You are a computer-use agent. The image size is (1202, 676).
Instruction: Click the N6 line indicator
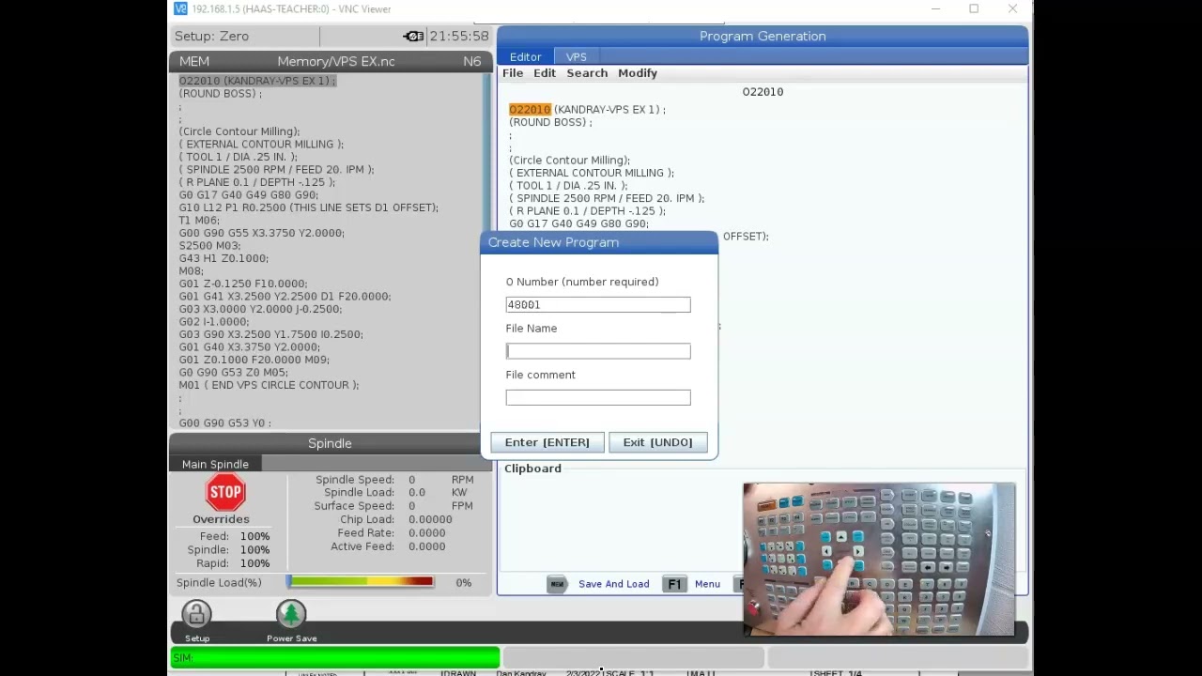pos(472,61)
